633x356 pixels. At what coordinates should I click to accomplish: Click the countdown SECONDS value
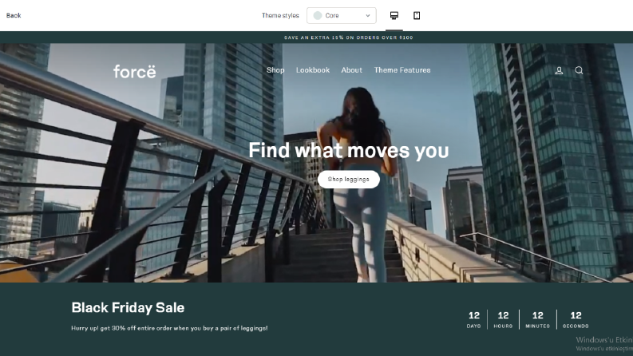pyautogui.click(x=576, y=315)
